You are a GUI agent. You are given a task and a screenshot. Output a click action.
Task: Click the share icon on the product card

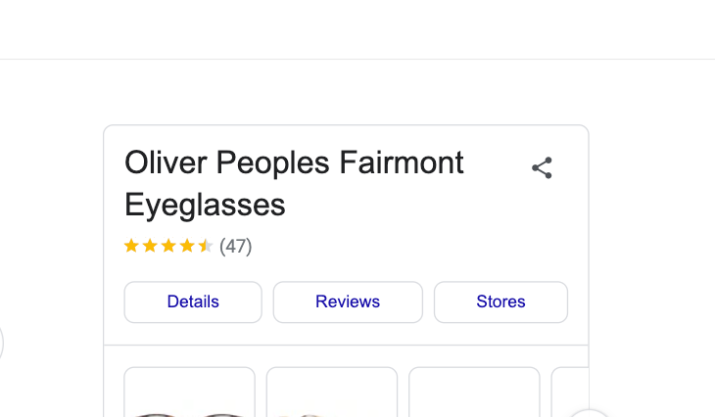pos(542,168)
